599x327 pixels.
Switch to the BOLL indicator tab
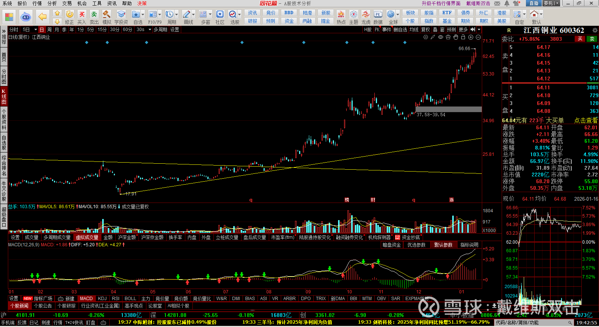[x=130, y=299]
